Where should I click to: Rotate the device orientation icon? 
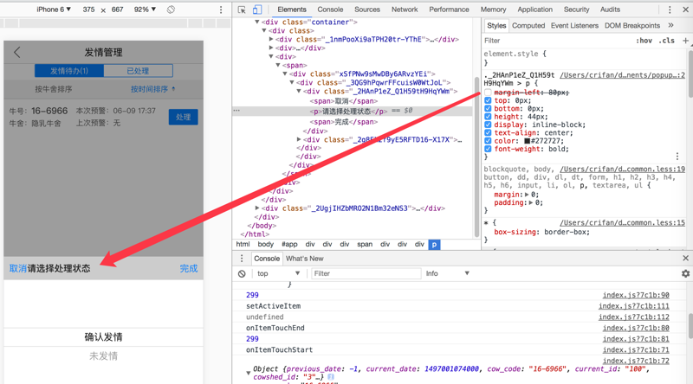point(171,10)
